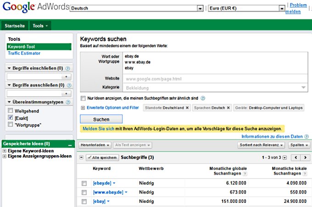Open Sortiert nach Relevanz dropdown

(261, 145)
